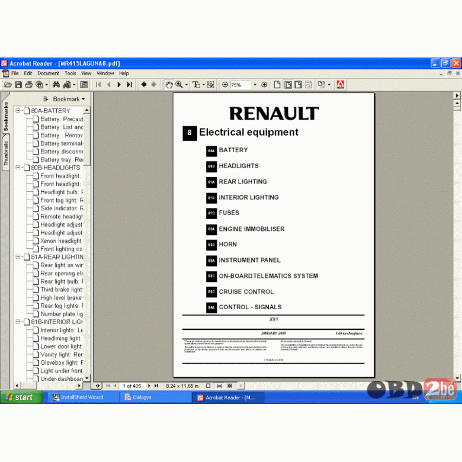This screenshot has width=462, height=462.
Task: Collapse the 80A-BATTERY bookmark node
Action: coord(18,111)
